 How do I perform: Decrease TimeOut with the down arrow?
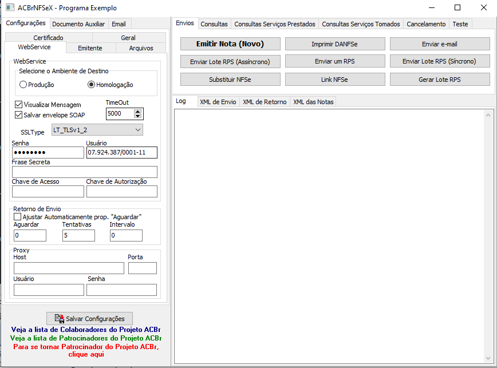click(x=137, y=116)
